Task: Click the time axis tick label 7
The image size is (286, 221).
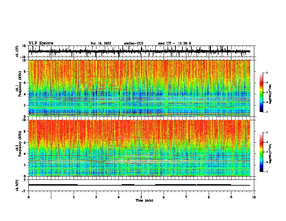Action: click(186, 197)
